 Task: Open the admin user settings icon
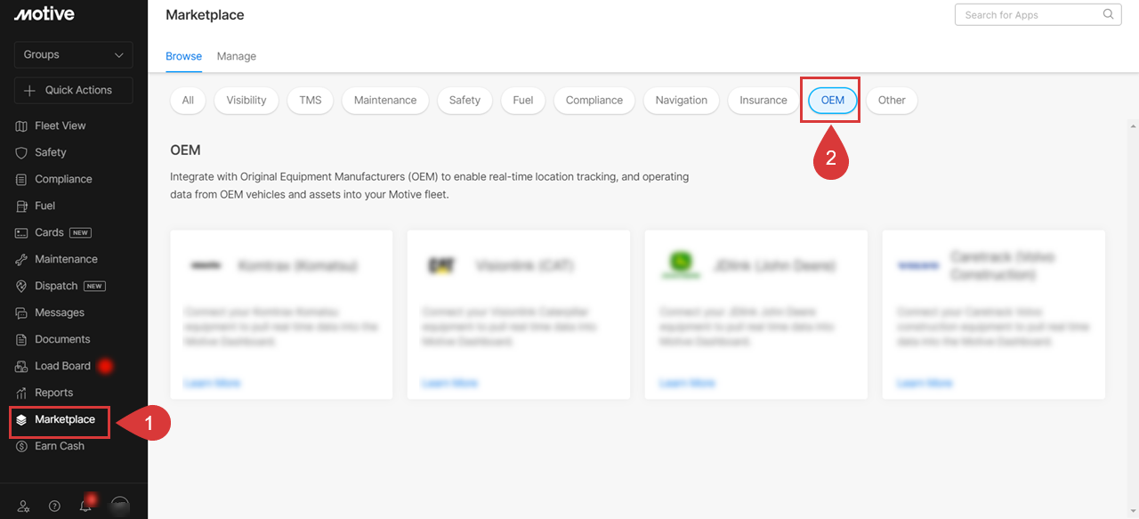23,506
